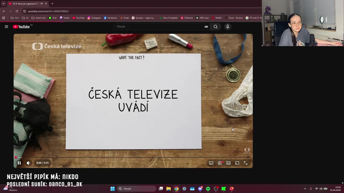Expand the 'twitch věci' bookmarks folder
Viewport: 344px width, 193px height.
click(x=38, y=18)
